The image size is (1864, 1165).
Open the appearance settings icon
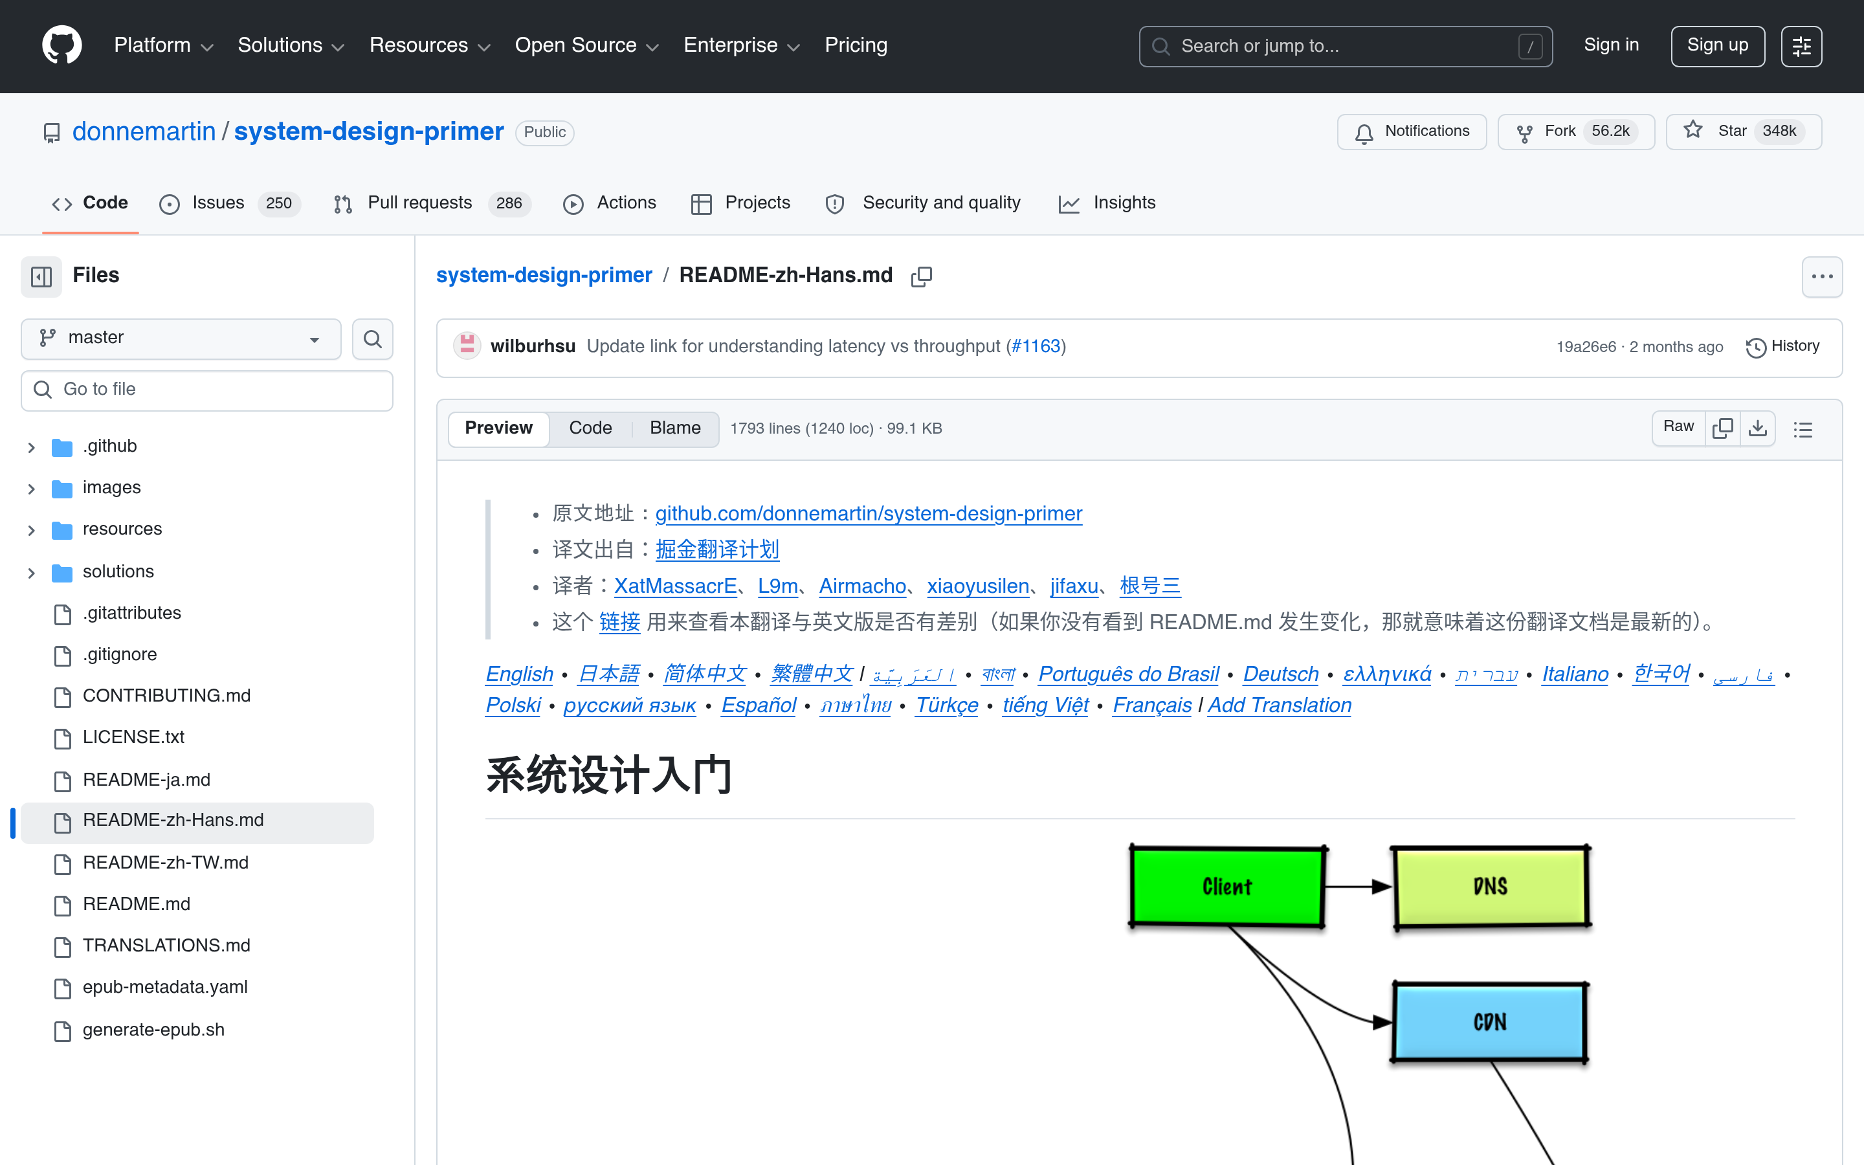(1802, 46)
